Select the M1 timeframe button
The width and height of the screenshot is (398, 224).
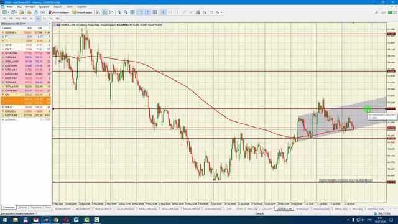[4, 19]
